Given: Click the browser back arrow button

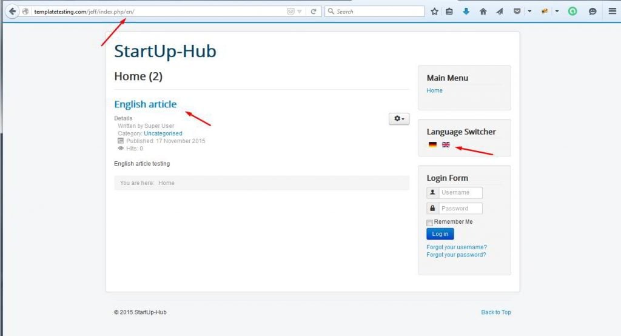Looking at the screenshot, I should pyautogui.click(x=12, y=12).
